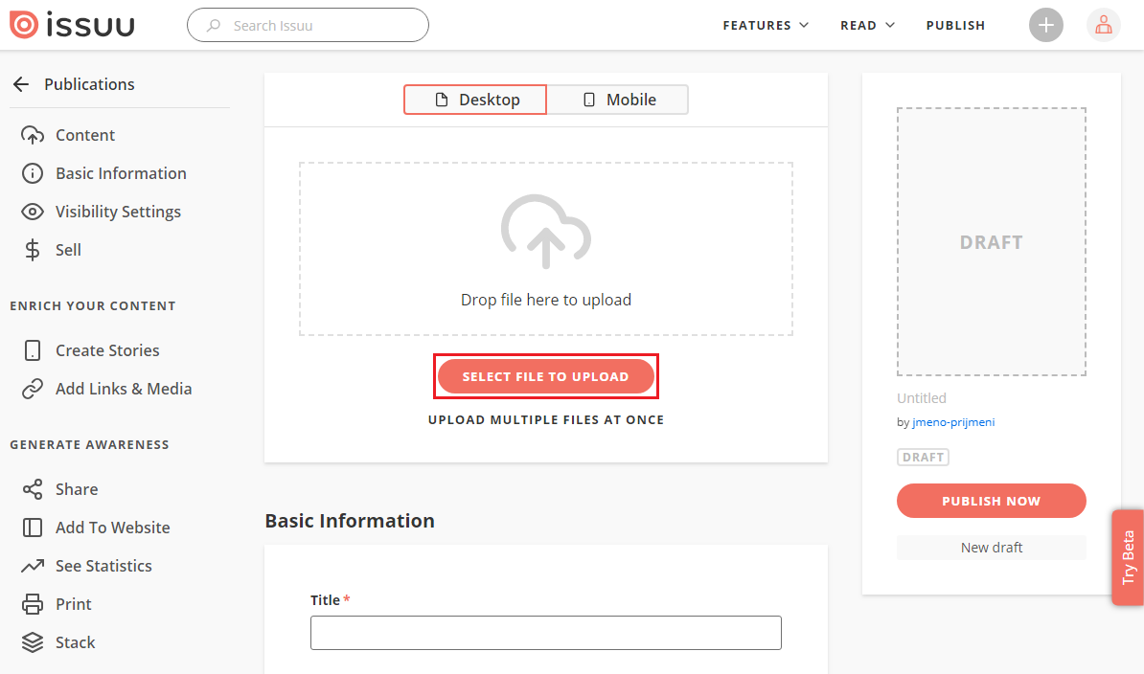Switch to the Mobile preview toggle
This screenshot has height=674, width=1144.
tap(618, 100)
